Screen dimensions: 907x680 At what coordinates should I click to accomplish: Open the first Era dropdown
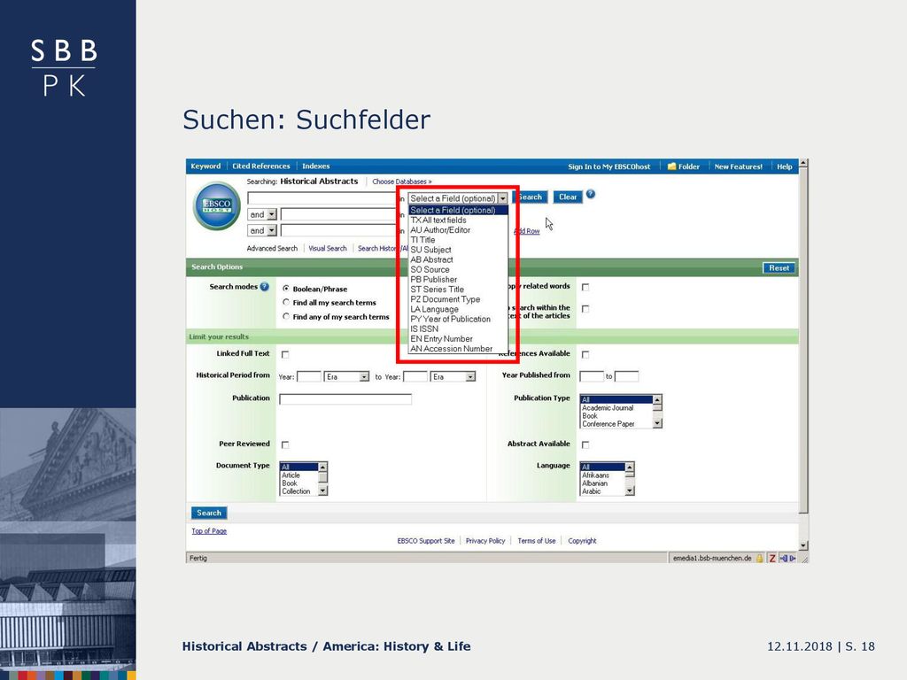[364, 377]
